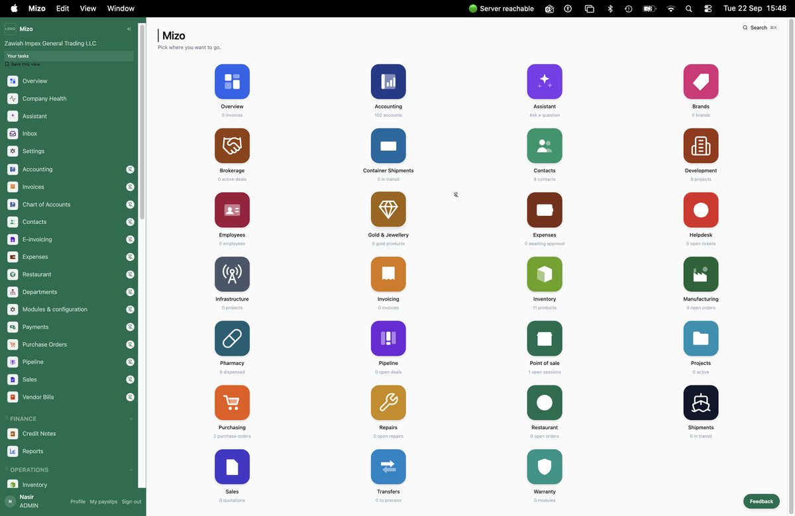
Task: Open the Infrastructure antenna tile
Action: point(232,274)
